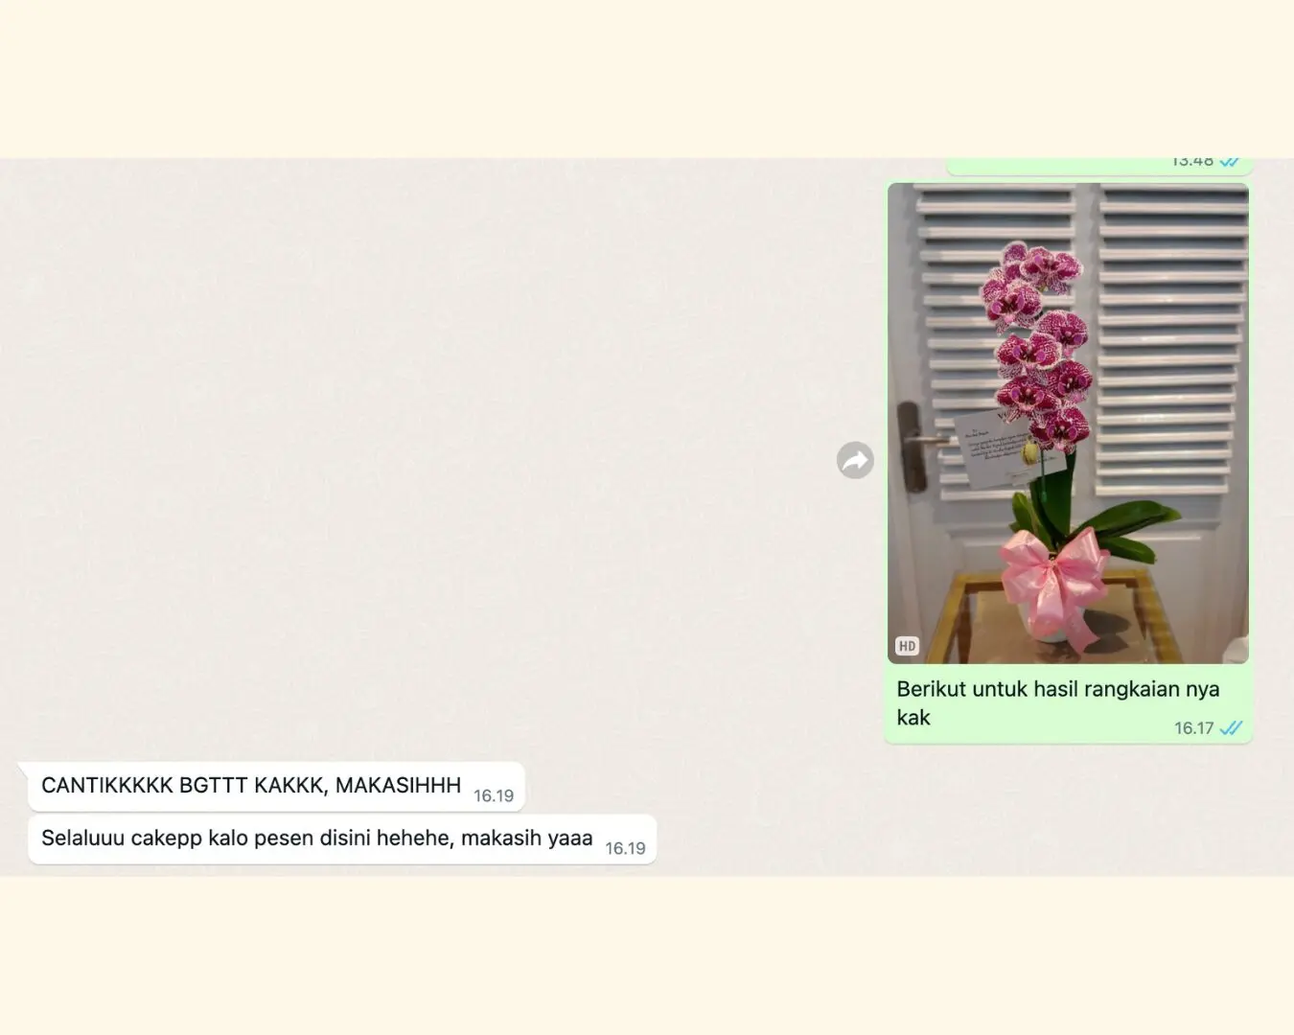Click the greeting card in the photo
Screen dimensions: 1294x1035
[997, 448]
